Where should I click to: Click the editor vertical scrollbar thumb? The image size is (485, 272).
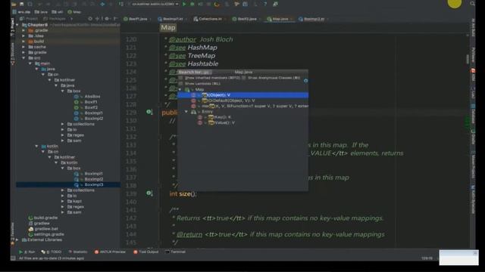pyautogui.click(x=468, y=59)
